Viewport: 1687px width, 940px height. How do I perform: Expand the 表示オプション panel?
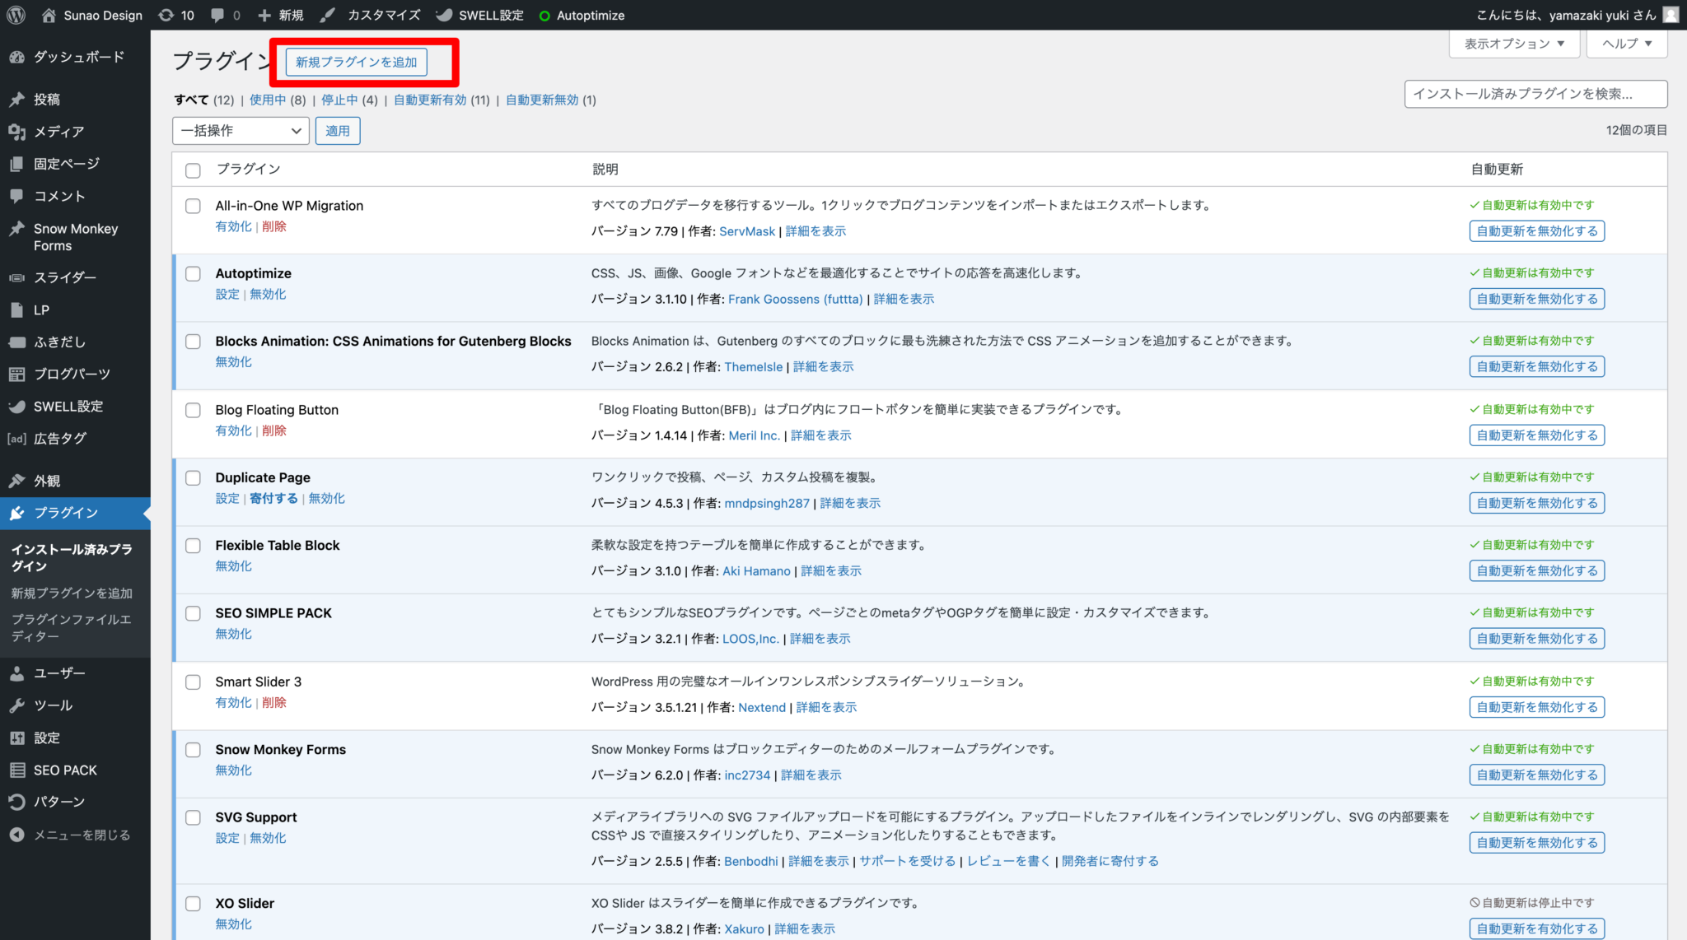1514,44
